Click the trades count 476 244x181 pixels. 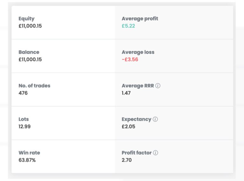click(x=23, y=93)
